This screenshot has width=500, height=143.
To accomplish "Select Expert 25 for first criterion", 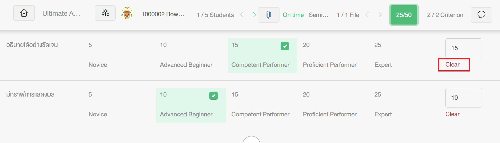I will pyautogui.click(x=383, y=55).
